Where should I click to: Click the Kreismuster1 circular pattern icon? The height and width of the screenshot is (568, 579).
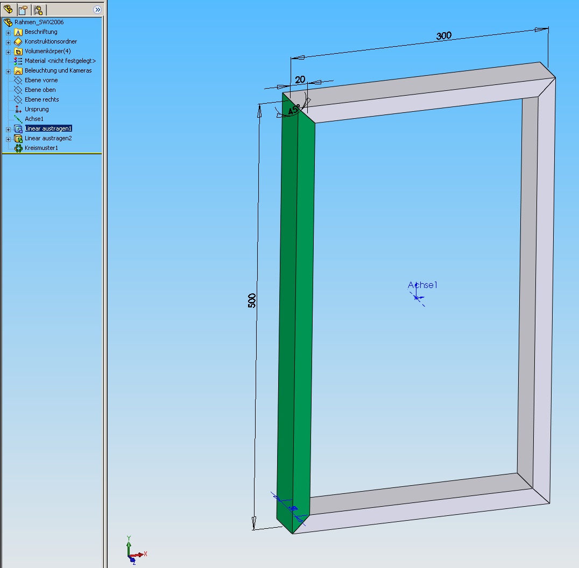(18, 148)
